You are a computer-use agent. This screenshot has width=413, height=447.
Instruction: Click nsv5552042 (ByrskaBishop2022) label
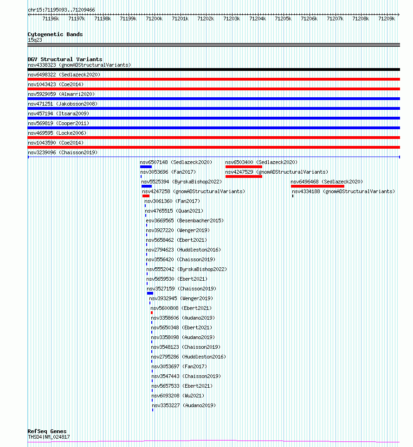187,269
